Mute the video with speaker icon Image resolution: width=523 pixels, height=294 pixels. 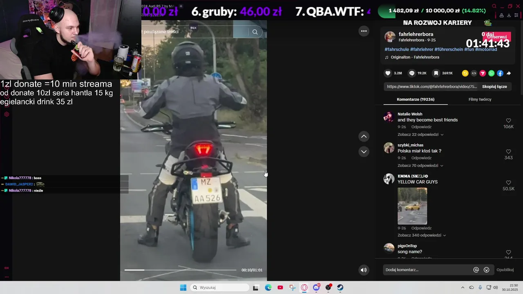coord(364,270)
